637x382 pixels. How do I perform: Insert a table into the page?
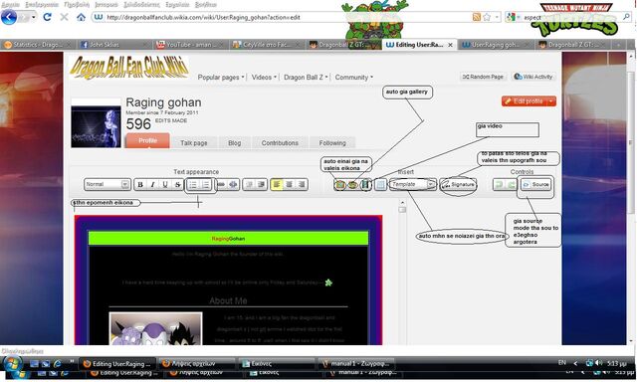tap(380, 185)
